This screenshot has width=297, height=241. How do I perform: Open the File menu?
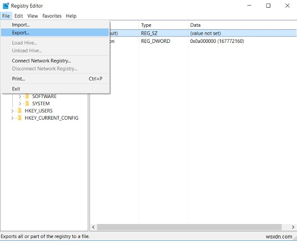(x=6, y=16)
